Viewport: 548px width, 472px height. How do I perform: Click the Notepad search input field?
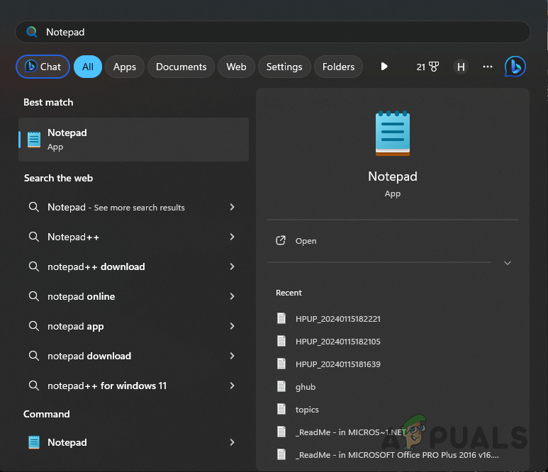point(284,32)
